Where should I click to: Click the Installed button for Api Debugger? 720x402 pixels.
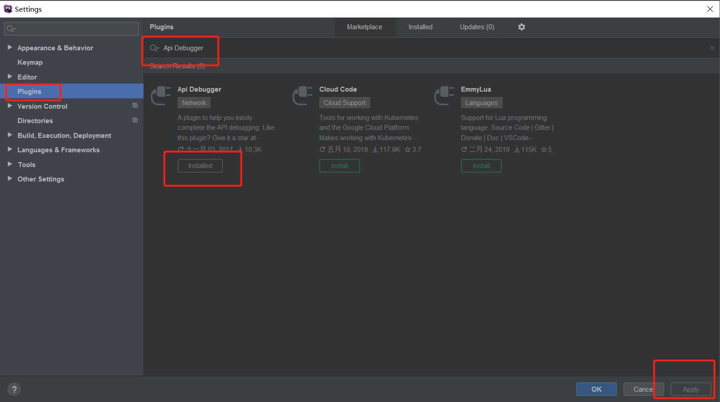[x=200, y=166]
